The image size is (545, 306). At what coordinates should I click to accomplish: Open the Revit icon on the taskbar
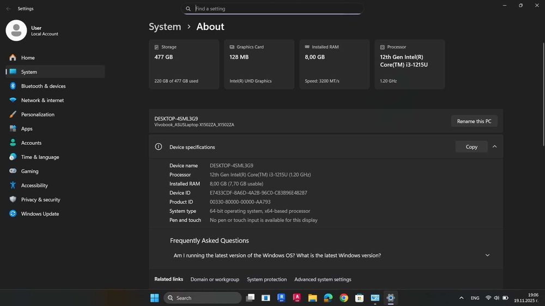pyautogui.click(x=281, y=298)
